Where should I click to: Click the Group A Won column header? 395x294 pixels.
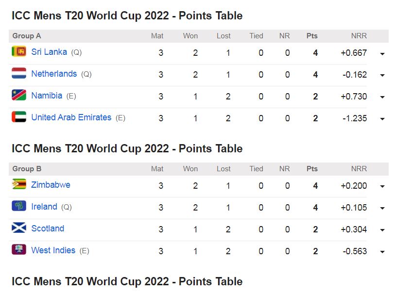coord(190,36)
